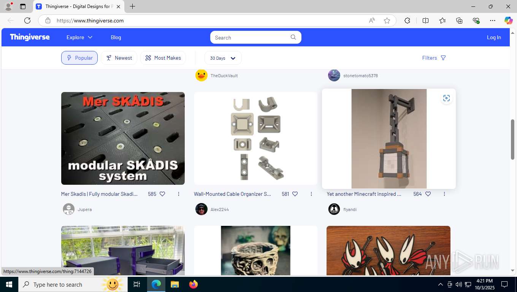Expand the 30 Days time range dropdown
Screen dimensions: 517x292
tap(223, 58)
